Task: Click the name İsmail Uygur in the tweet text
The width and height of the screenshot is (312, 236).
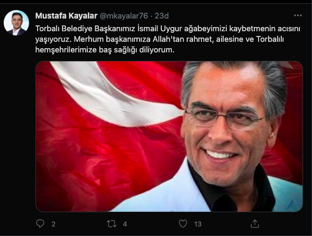Action: (160, 29)
